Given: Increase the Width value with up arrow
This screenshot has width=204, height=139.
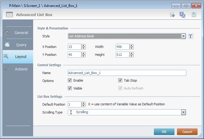Looking at the screenshot, I should pos(132,46).
